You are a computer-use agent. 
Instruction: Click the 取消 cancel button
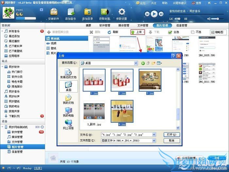coord(172,141)
